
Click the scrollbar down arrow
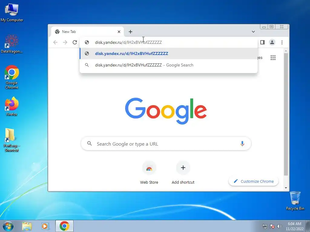(x=286, y=188)
